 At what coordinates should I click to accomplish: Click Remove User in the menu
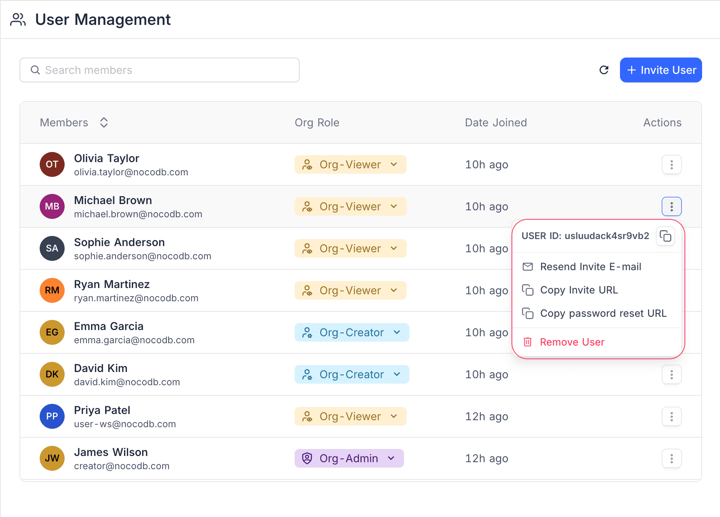tap(572, 342)
